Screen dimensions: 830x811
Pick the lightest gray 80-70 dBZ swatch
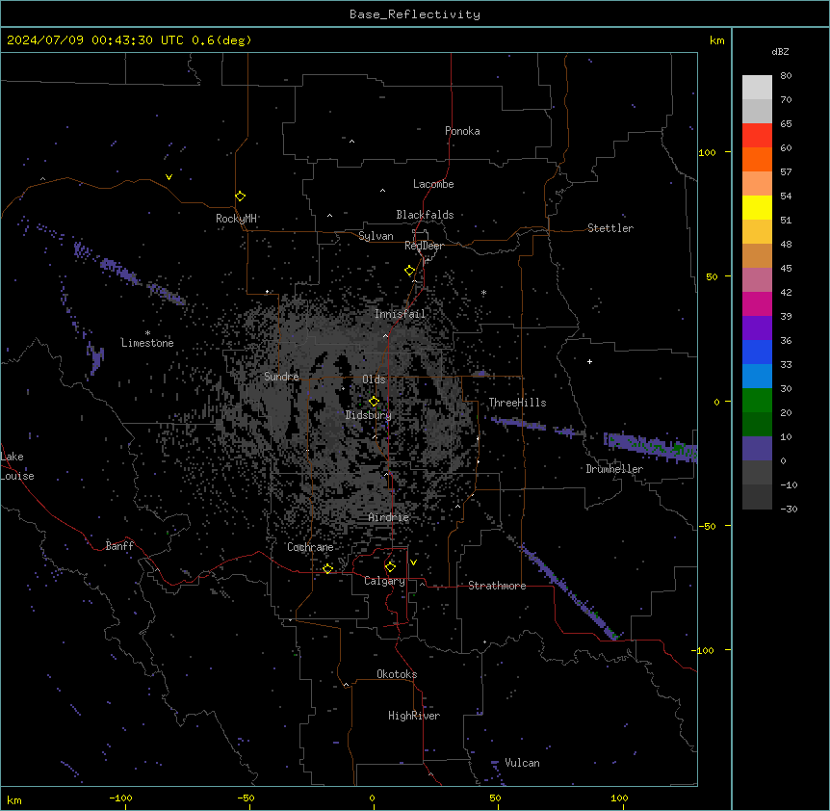pyautogui.click(x=757, y=87)
